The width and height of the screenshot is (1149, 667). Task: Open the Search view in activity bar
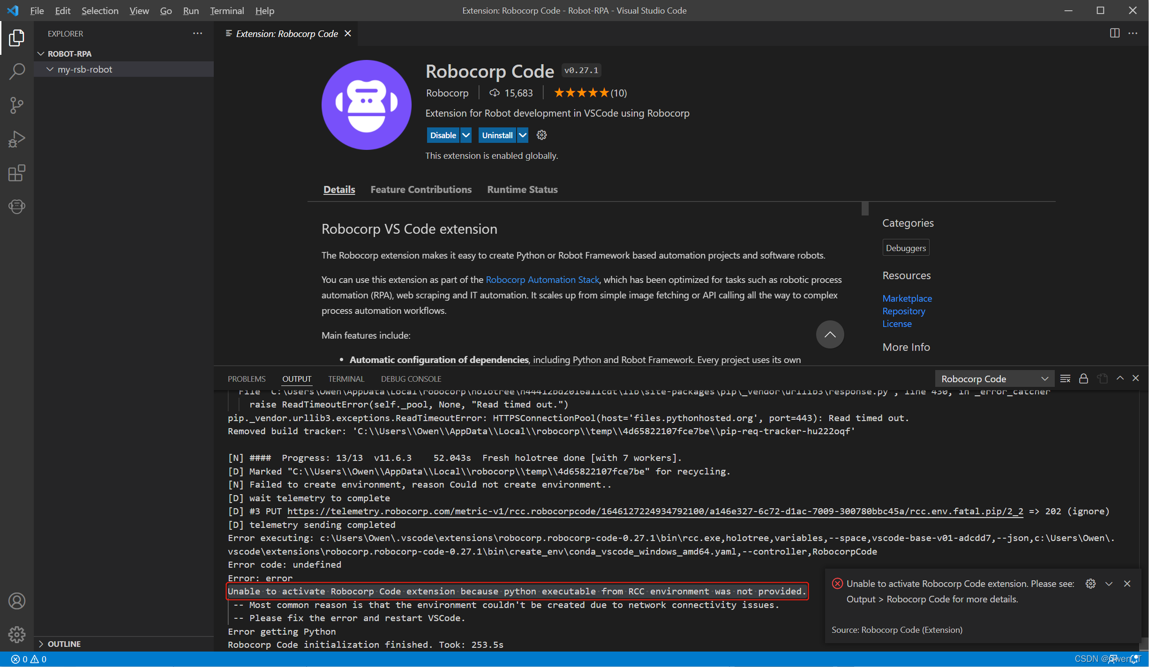17,72
